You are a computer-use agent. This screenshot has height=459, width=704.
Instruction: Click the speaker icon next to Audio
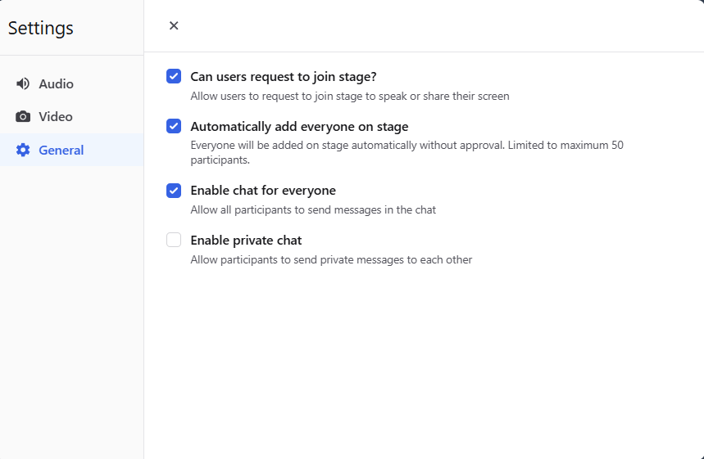click(23, 84)
